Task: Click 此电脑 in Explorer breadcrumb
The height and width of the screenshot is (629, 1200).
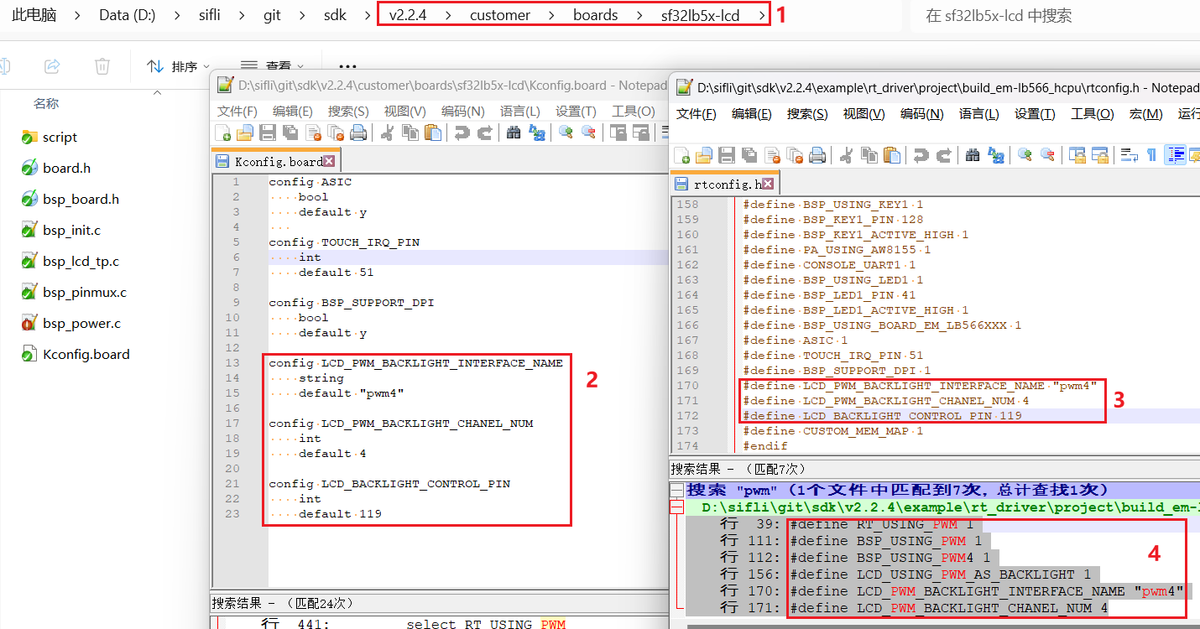Action: 34,15
